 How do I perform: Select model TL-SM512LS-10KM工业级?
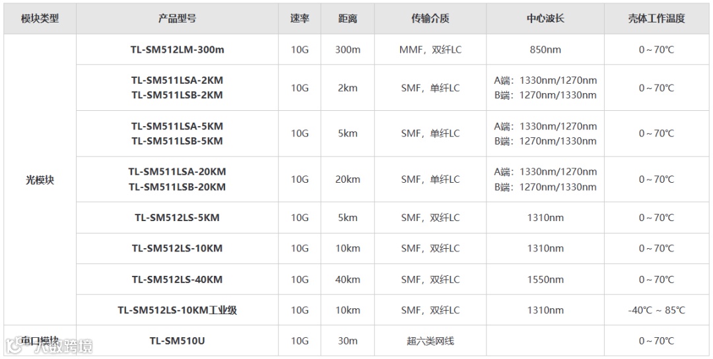click(178, 310)
